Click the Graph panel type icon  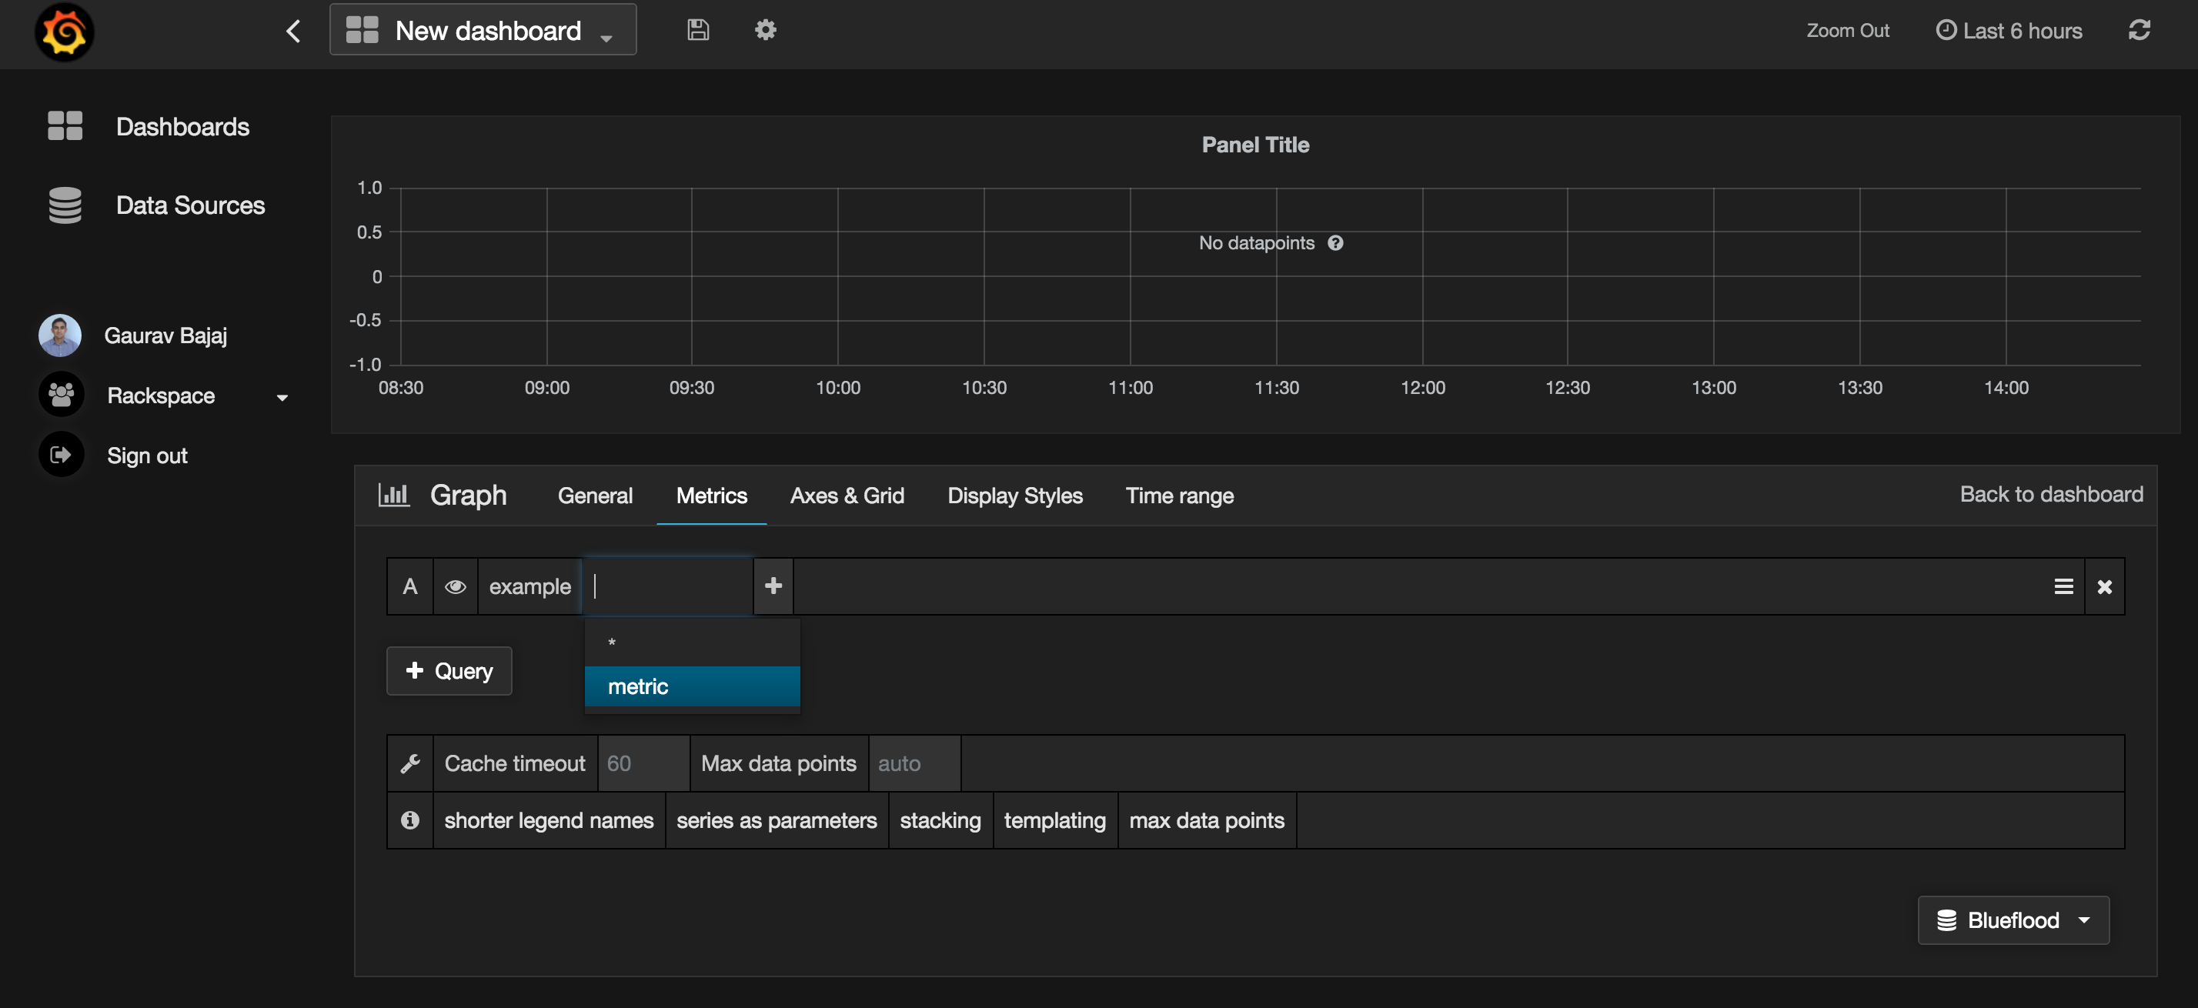pos(393,495)
